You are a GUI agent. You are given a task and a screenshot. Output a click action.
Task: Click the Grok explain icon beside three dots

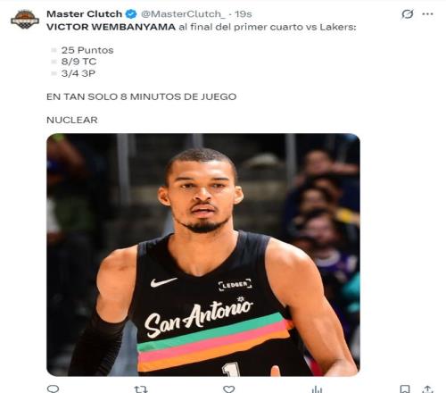408,14
